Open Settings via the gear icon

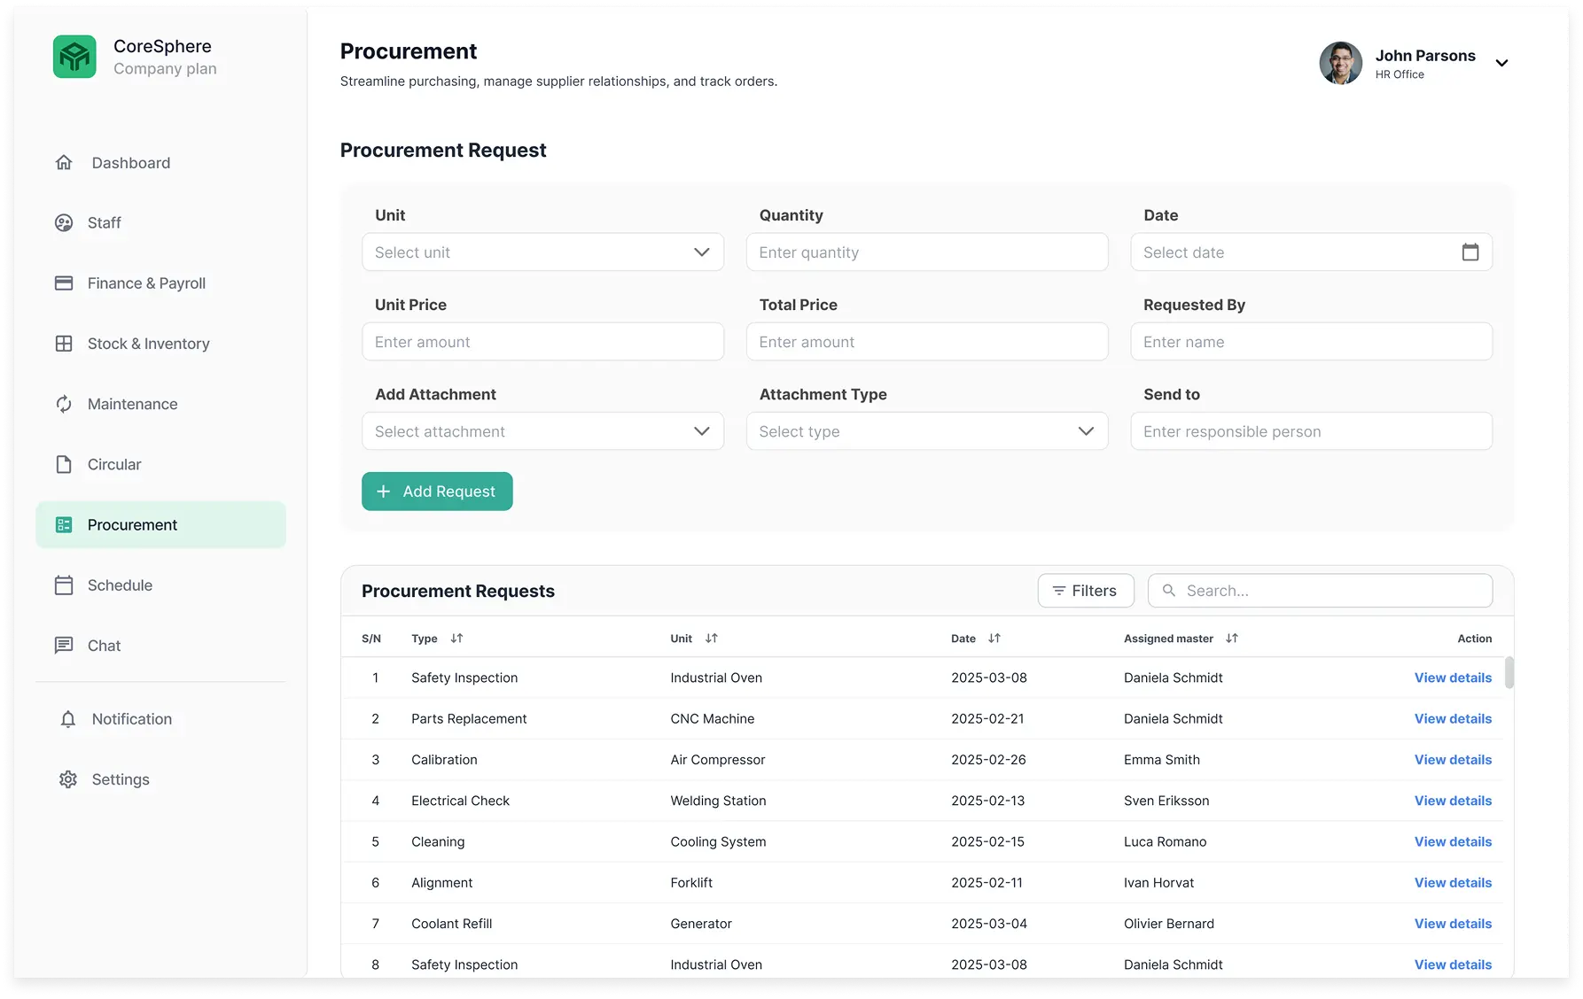pos(68,779)
